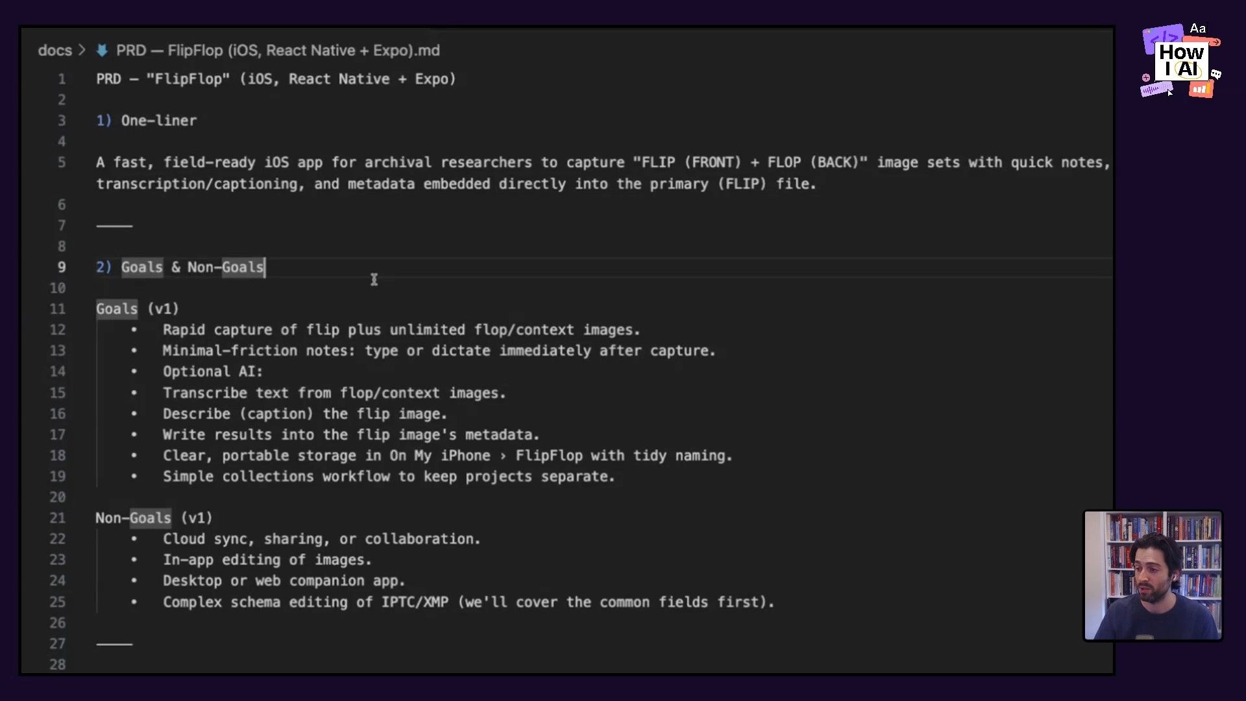1246x701 pixels.
Task: Click line number 9 in gutter
Action: click(61, 267)
